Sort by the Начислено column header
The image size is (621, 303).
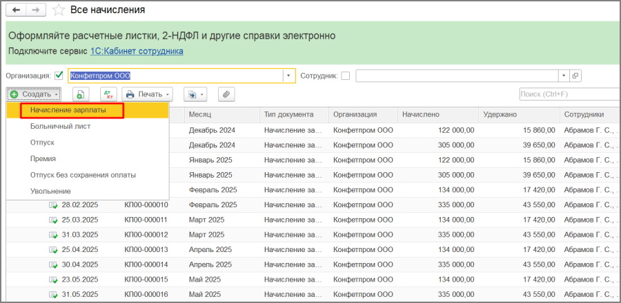[438, 114]
